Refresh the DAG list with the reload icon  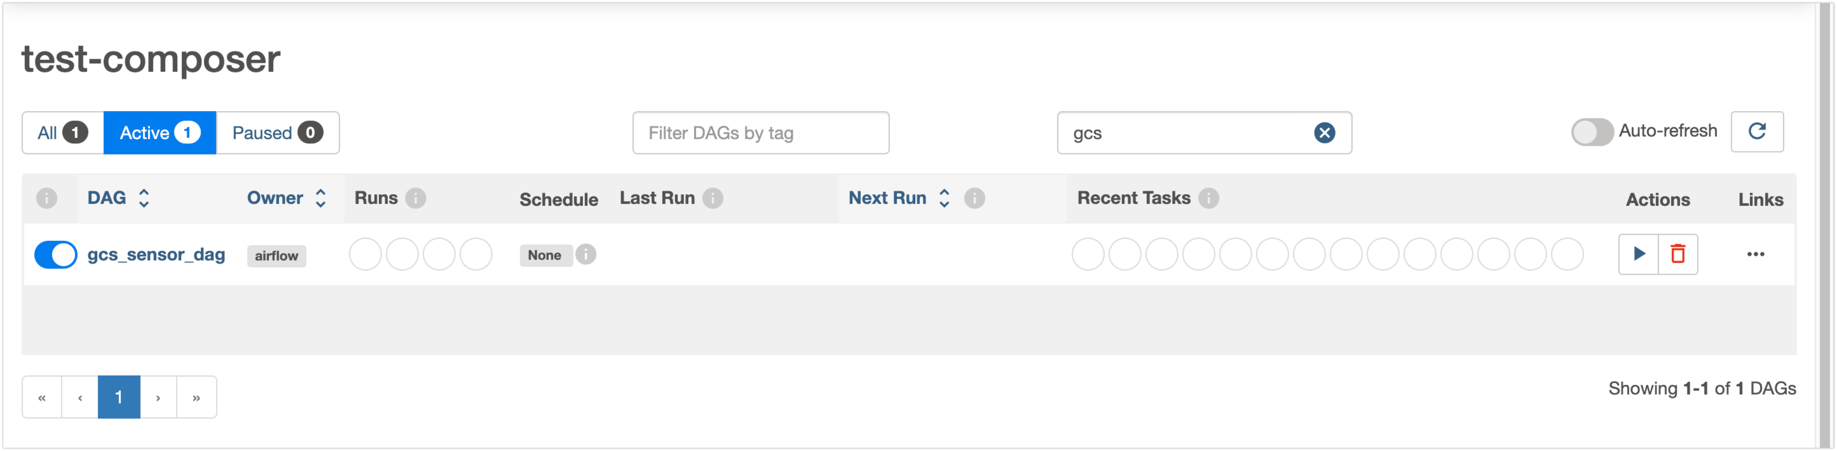point(1757,132)
